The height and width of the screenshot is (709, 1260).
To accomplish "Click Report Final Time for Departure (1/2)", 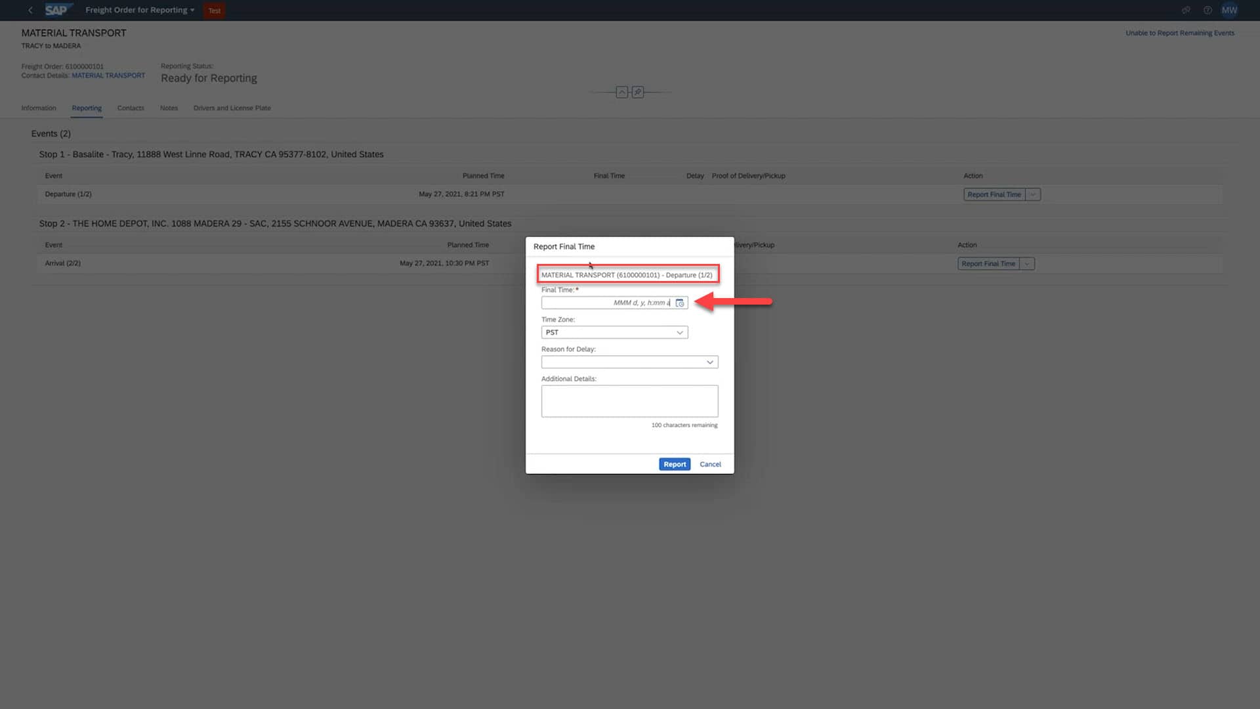I will click(x=994, y=194).
